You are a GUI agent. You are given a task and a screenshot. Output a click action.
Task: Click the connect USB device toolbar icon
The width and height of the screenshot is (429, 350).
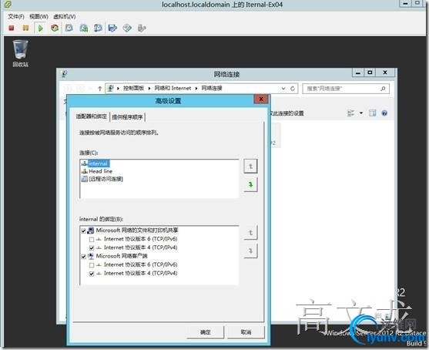click(142, 28)
